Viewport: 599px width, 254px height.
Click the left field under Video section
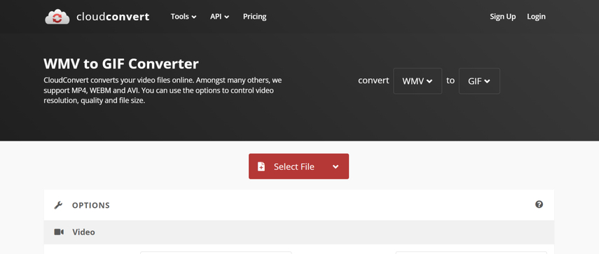(x=216, y=253)
